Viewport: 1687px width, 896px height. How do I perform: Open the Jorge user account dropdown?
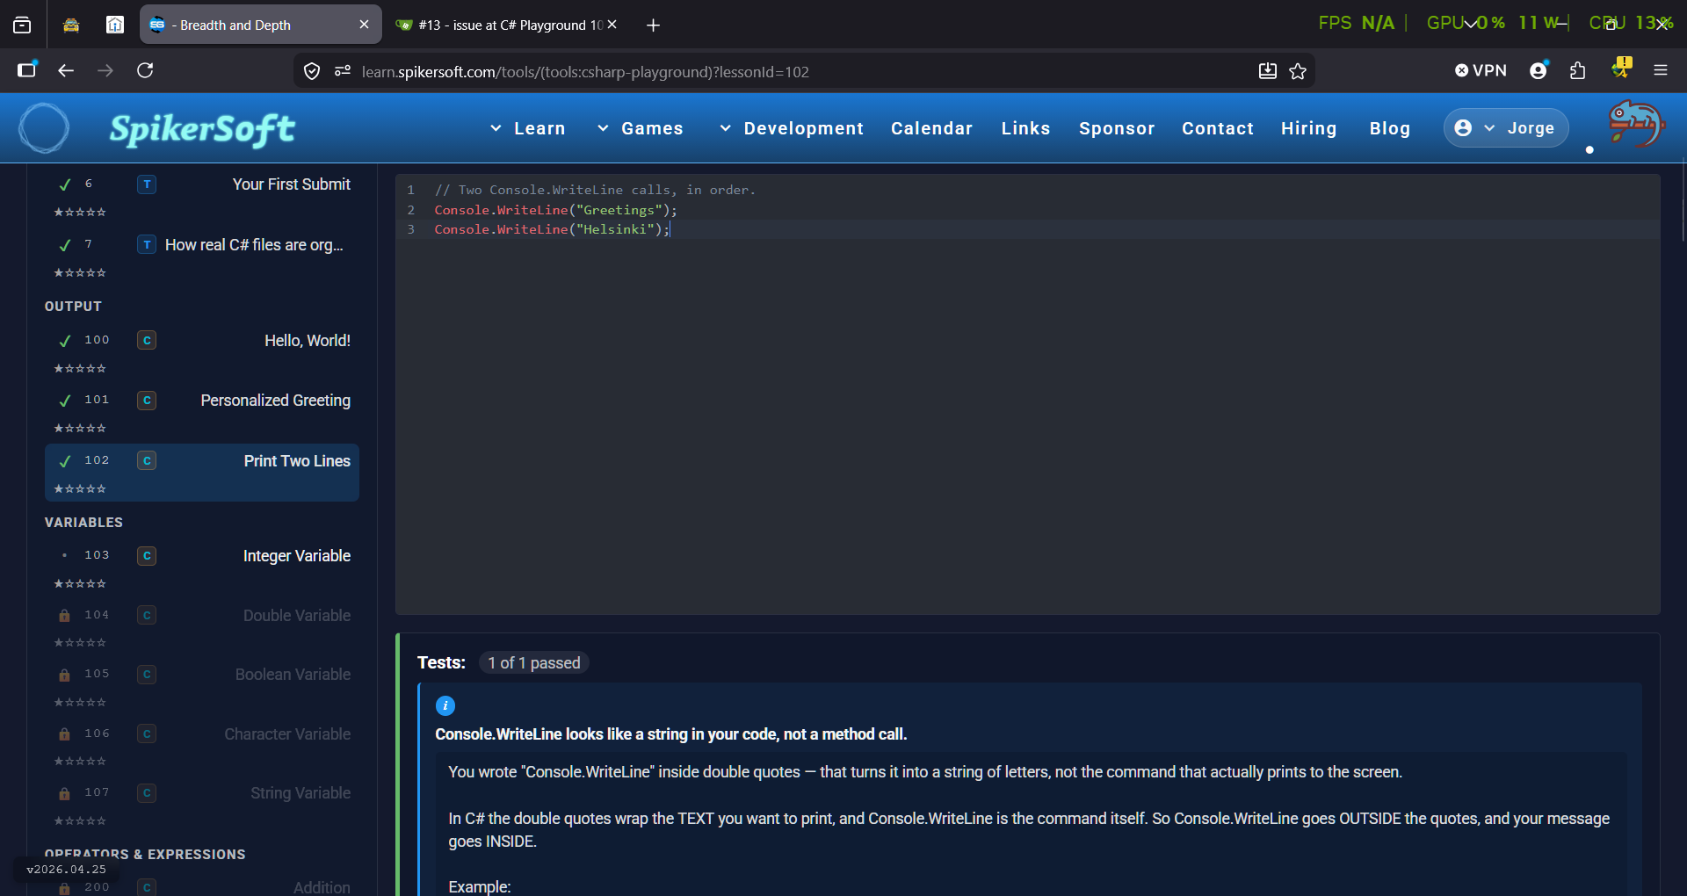1506,128
